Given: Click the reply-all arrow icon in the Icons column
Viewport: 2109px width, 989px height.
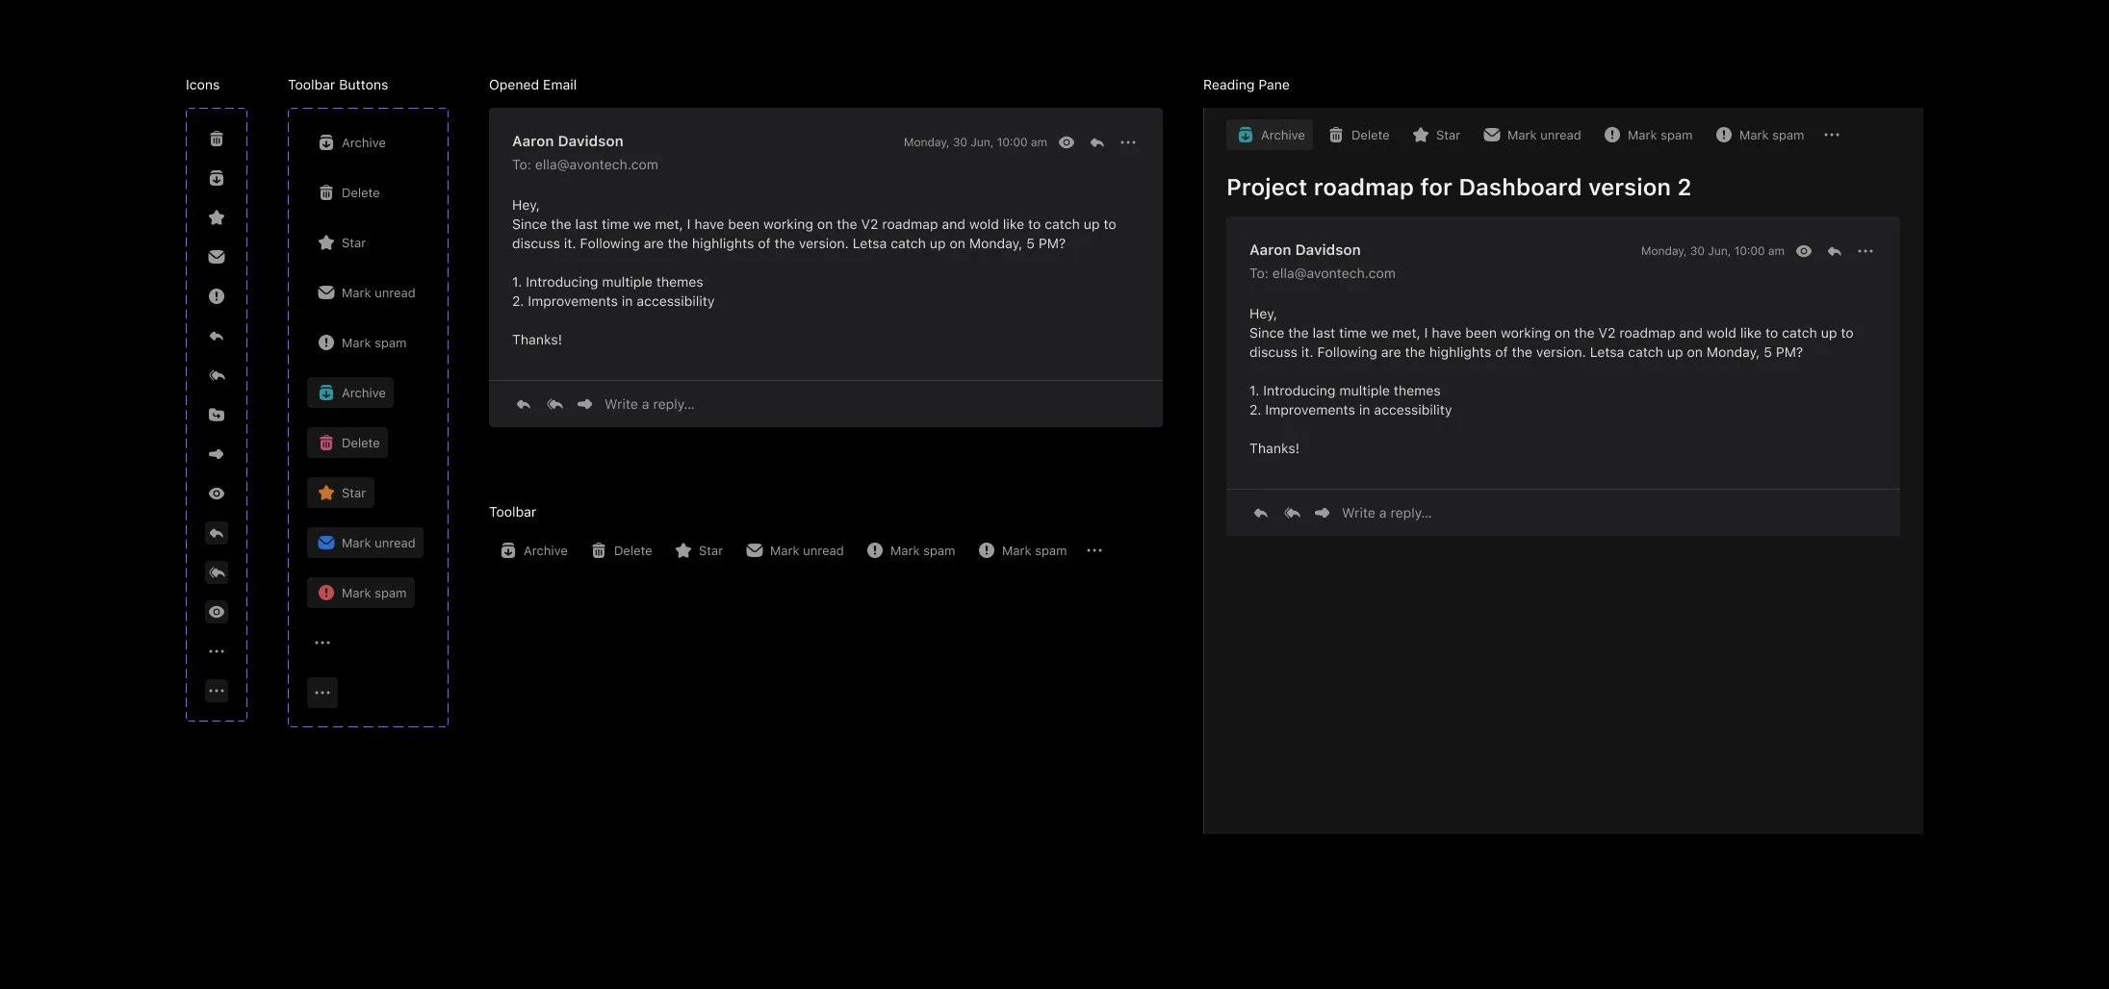Looking at the screenshot, I should (216, 374).
